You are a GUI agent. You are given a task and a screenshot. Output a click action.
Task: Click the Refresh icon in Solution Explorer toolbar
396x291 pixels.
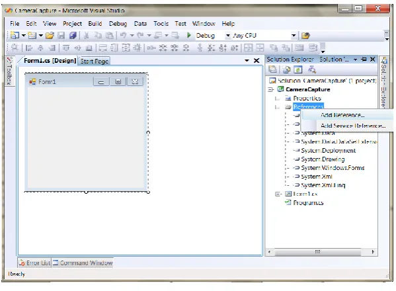click(298, 69)
